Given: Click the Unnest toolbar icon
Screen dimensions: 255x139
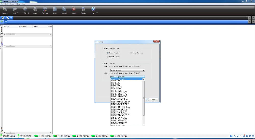Looking at the screenshot, I should pos(64,9).
